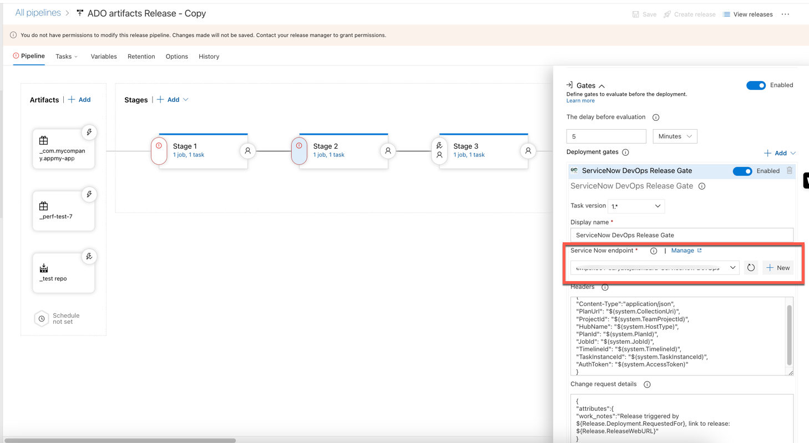Viewport: 809px width, 443px height.
Task: Toggle ServiceNow DevOps Release Gate enabled switch
Action: point(742,171)
